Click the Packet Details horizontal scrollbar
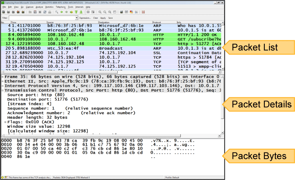 110,135
